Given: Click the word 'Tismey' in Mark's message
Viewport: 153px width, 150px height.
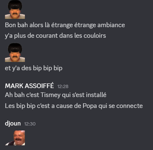Looking at the screenshot, I should point(50,95).
